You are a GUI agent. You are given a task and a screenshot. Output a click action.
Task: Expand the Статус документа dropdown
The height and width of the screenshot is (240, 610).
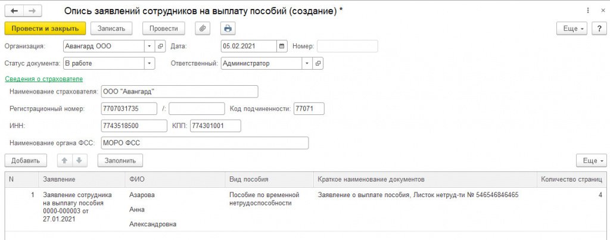[x=149, y=63]
